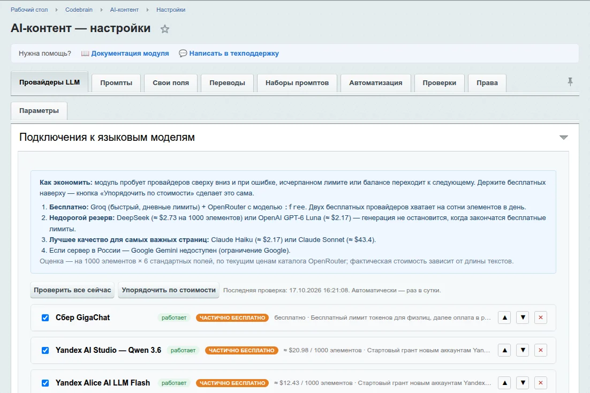Select the Сбер GigaChat provider name

[83, 318]
